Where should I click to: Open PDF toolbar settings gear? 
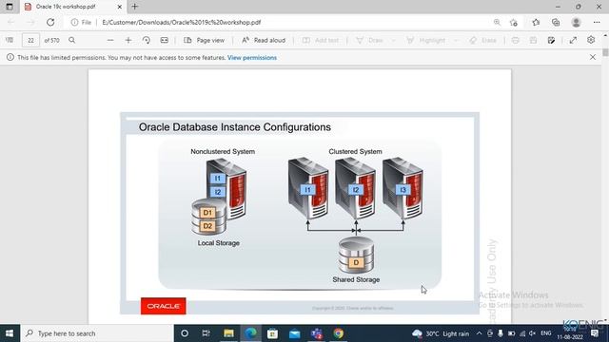click(x=591, y=40)
